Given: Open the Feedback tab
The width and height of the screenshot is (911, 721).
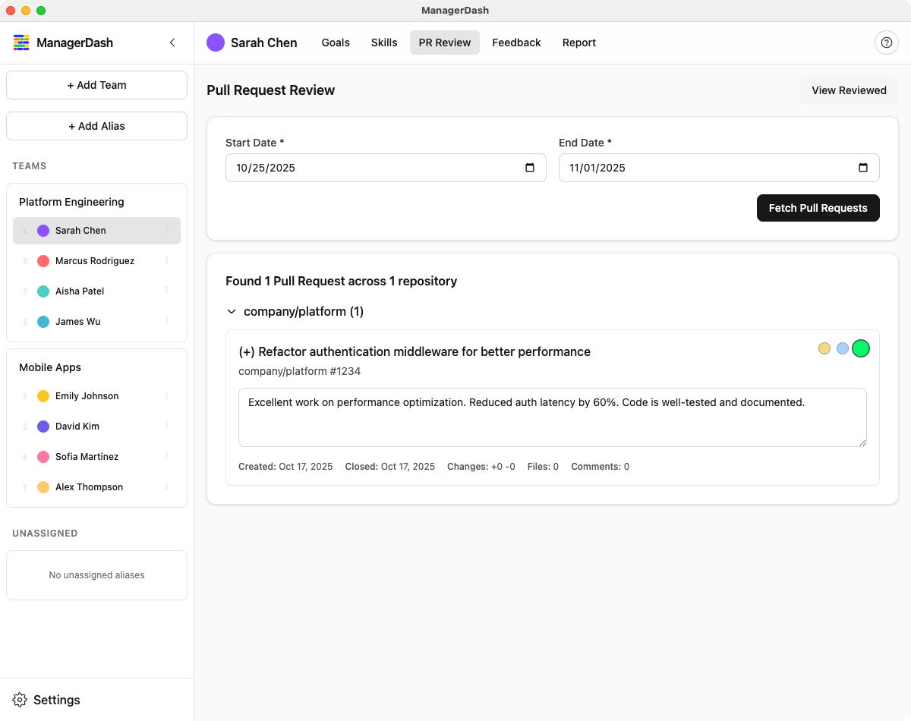Looking at the screenshot, I should 516,43.
